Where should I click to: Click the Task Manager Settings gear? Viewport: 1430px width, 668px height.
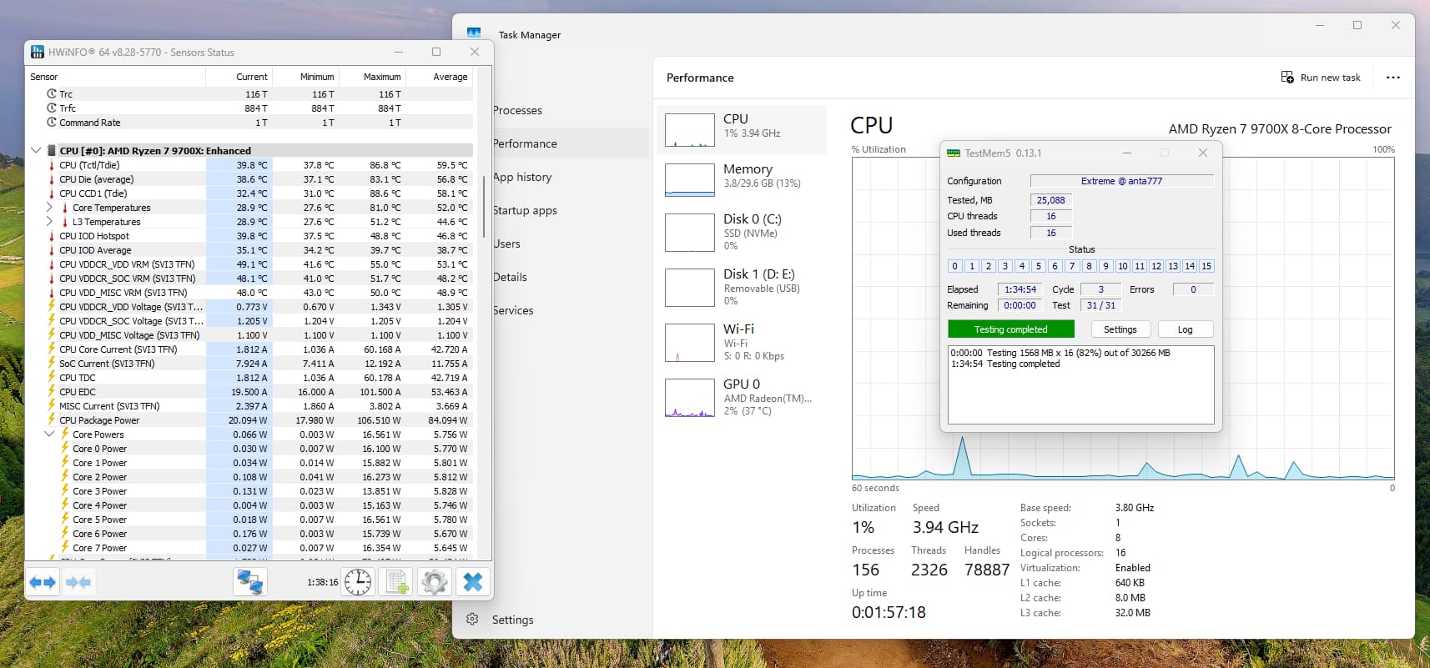tap(472, 620)
